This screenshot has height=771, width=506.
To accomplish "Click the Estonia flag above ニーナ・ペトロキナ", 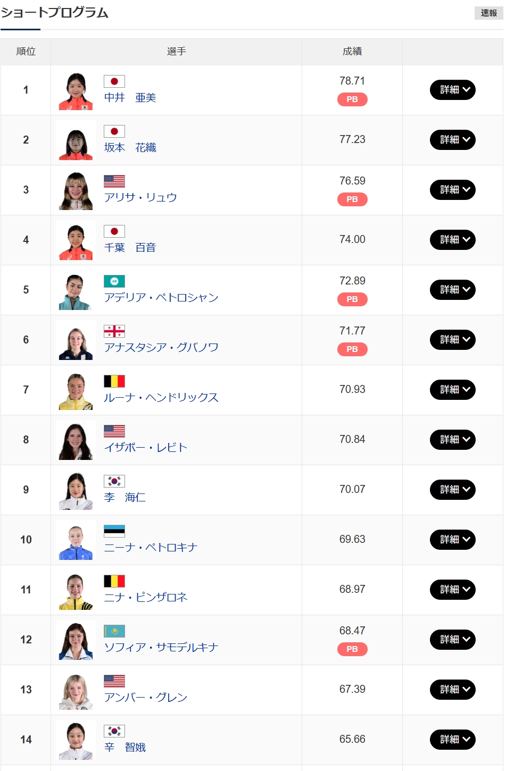I will (x=114, y=531).
